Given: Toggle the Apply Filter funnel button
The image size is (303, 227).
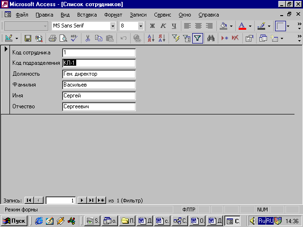Looking at the screenshot, I should point(197,38).
